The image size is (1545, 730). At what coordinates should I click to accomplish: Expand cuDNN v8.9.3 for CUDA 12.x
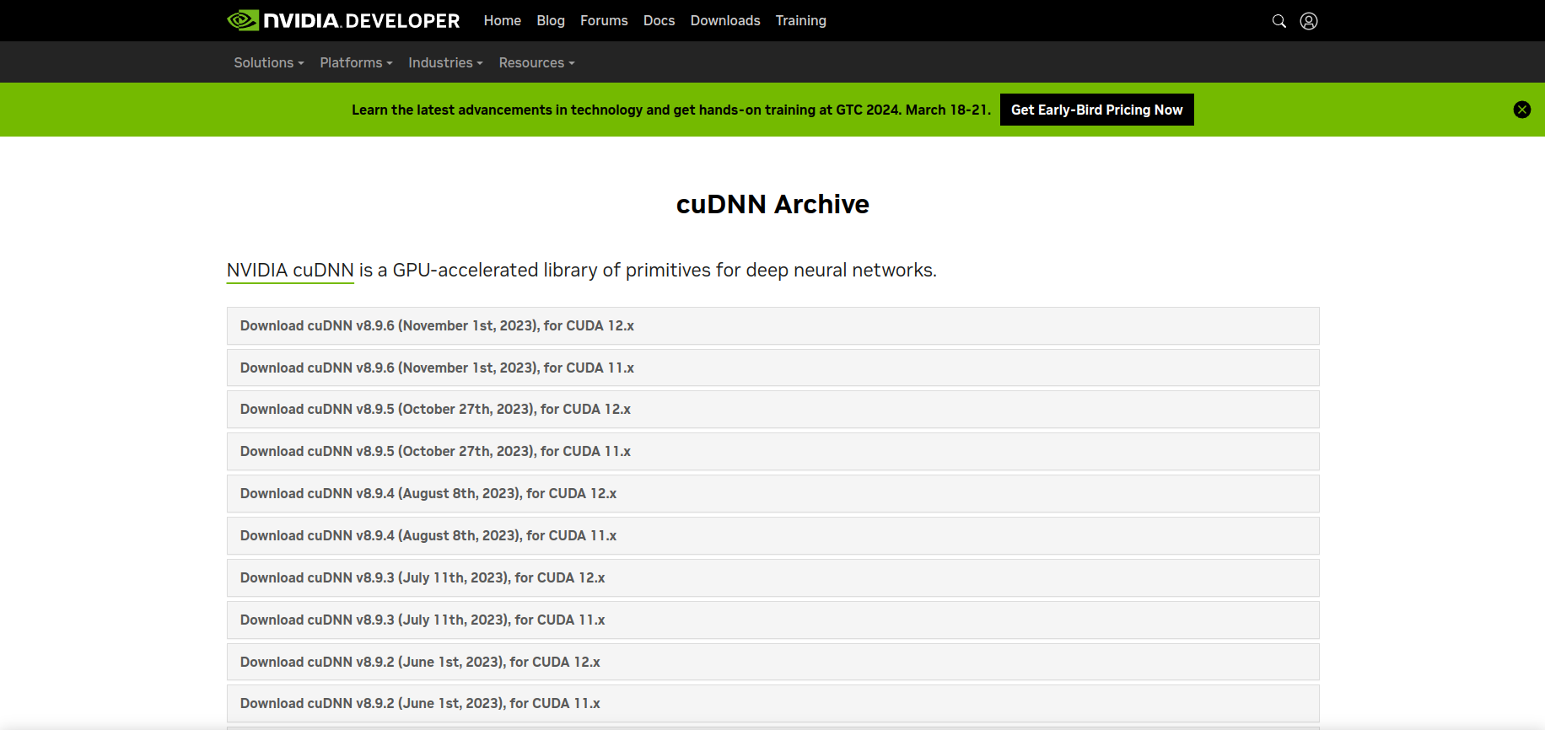772,577
